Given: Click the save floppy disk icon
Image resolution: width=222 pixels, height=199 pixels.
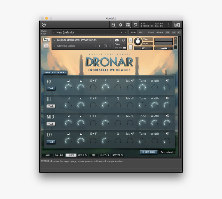Looking at the screenshot, I should pyautogui.click(x=113, y=25).
